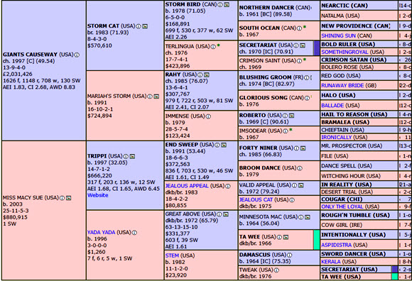
Task: Click green star beside Terlingua
Action: 219,46
